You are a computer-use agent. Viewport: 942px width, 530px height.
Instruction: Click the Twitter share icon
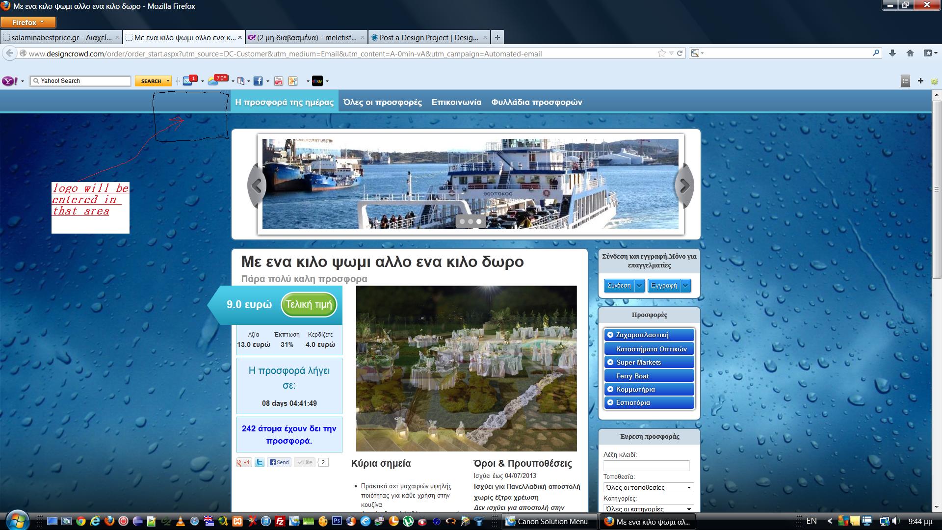(x=260, y=462)
